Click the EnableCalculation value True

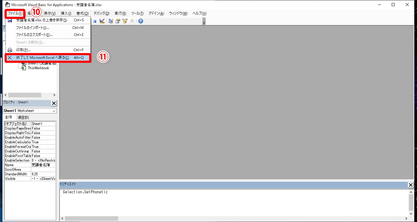[x=43, y=142]
